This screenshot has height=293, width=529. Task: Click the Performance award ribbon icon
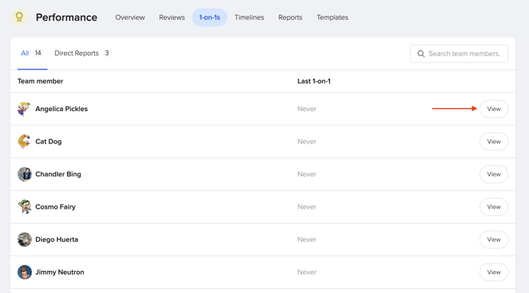click(x=19, y=17)
